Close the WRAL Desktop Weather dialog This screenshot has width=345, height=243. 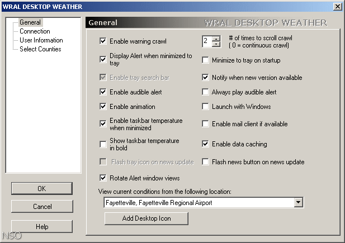(338, 7)
